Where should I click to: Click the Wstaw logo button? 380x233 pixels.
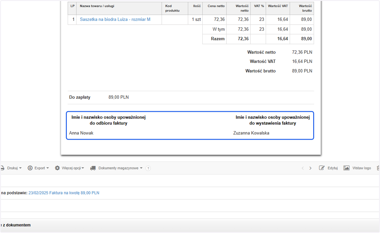357,168
